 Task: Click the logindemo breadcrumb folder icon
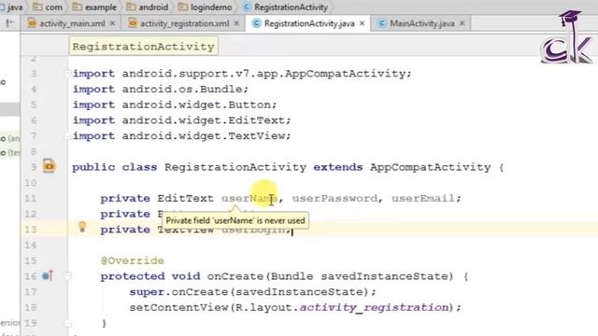[x=183, y=7]
